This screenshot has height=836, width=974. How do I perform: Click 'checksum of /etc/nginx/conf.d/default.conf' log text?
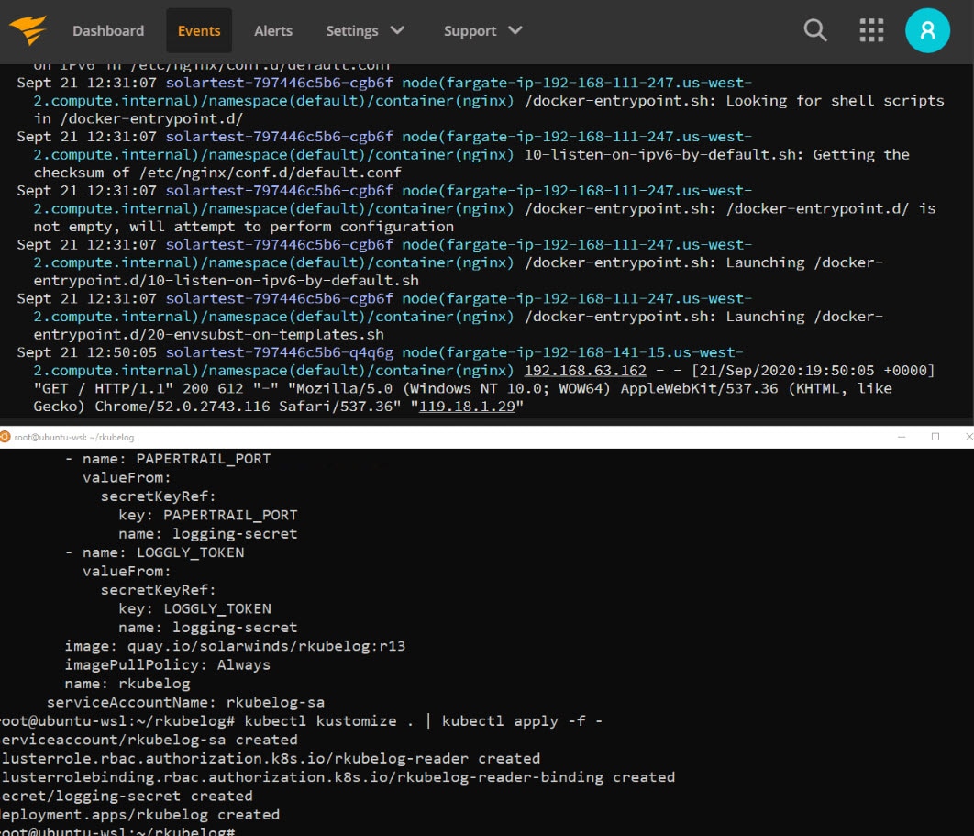[217, 173]
